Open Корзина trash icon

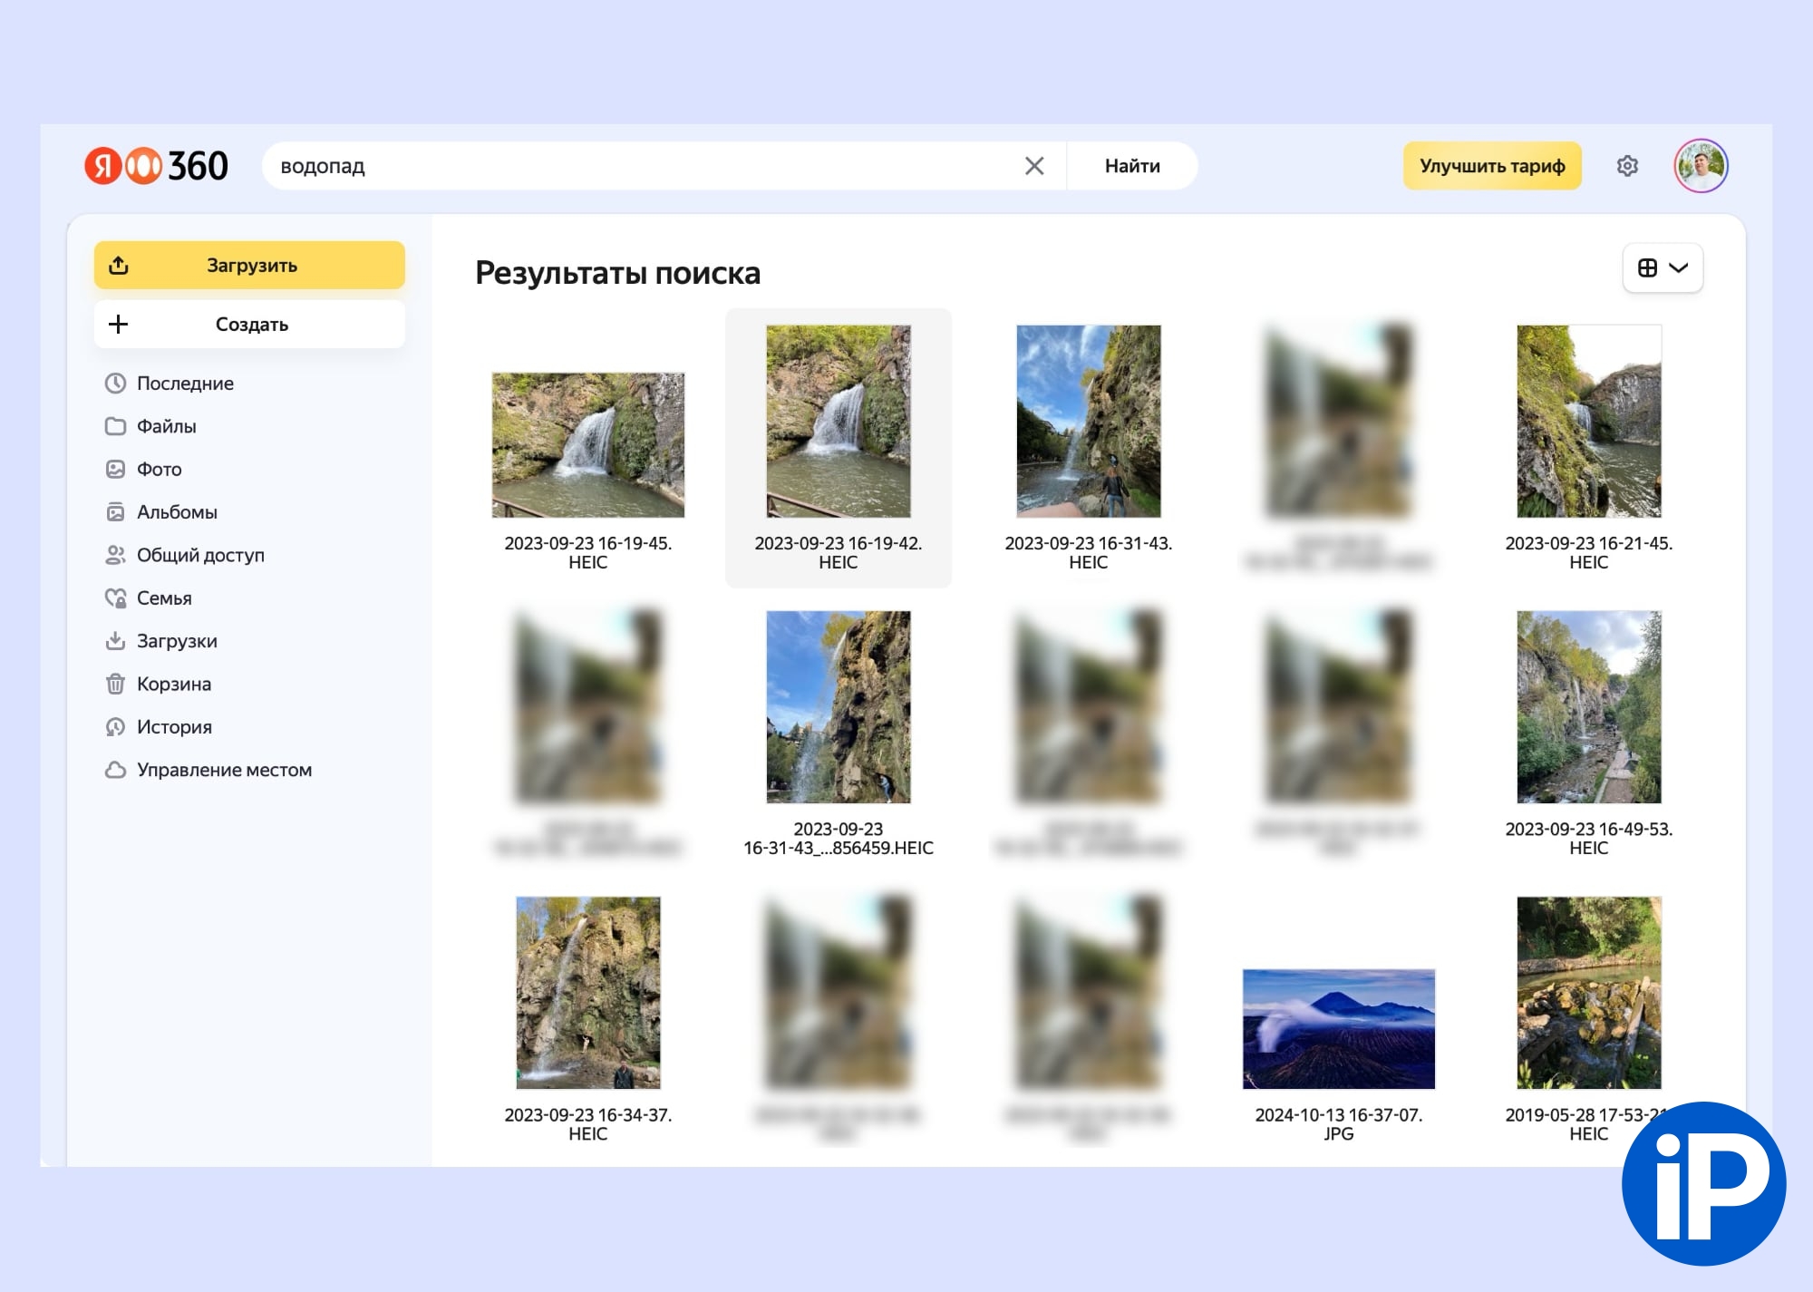click(115, 685)
